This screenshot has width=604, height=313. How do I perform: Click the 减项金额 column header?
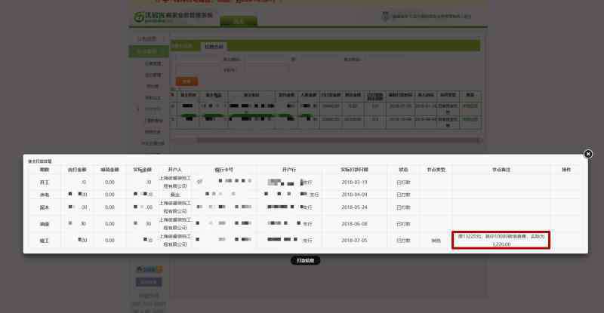coord(109,170)
